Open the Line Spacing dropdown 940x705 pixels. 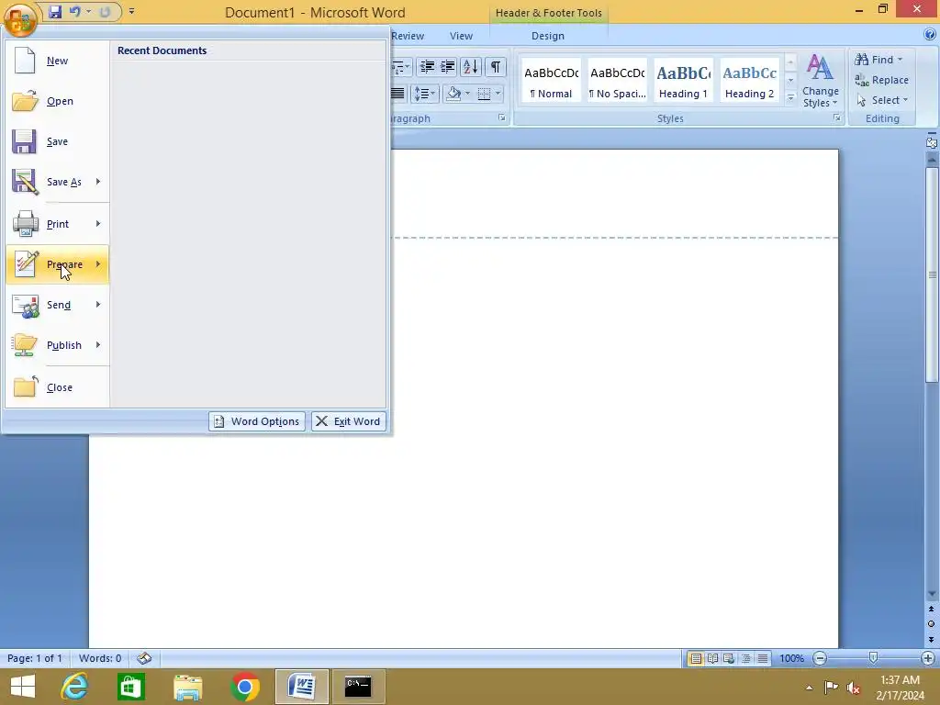pyautogui.click(x=424, y=94)
